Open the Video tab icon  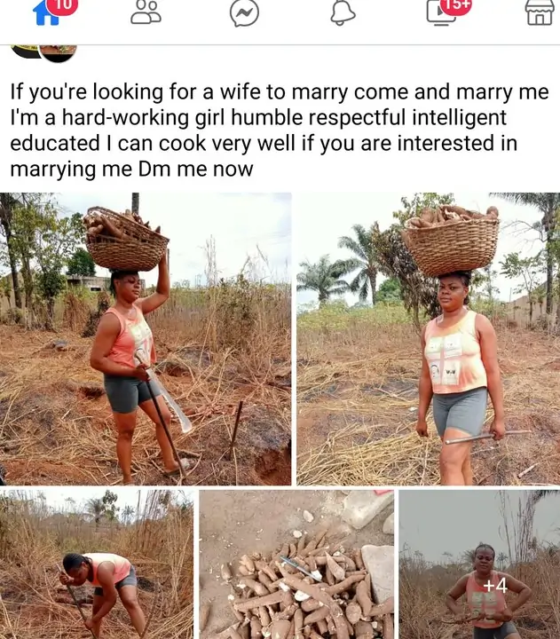441,12
